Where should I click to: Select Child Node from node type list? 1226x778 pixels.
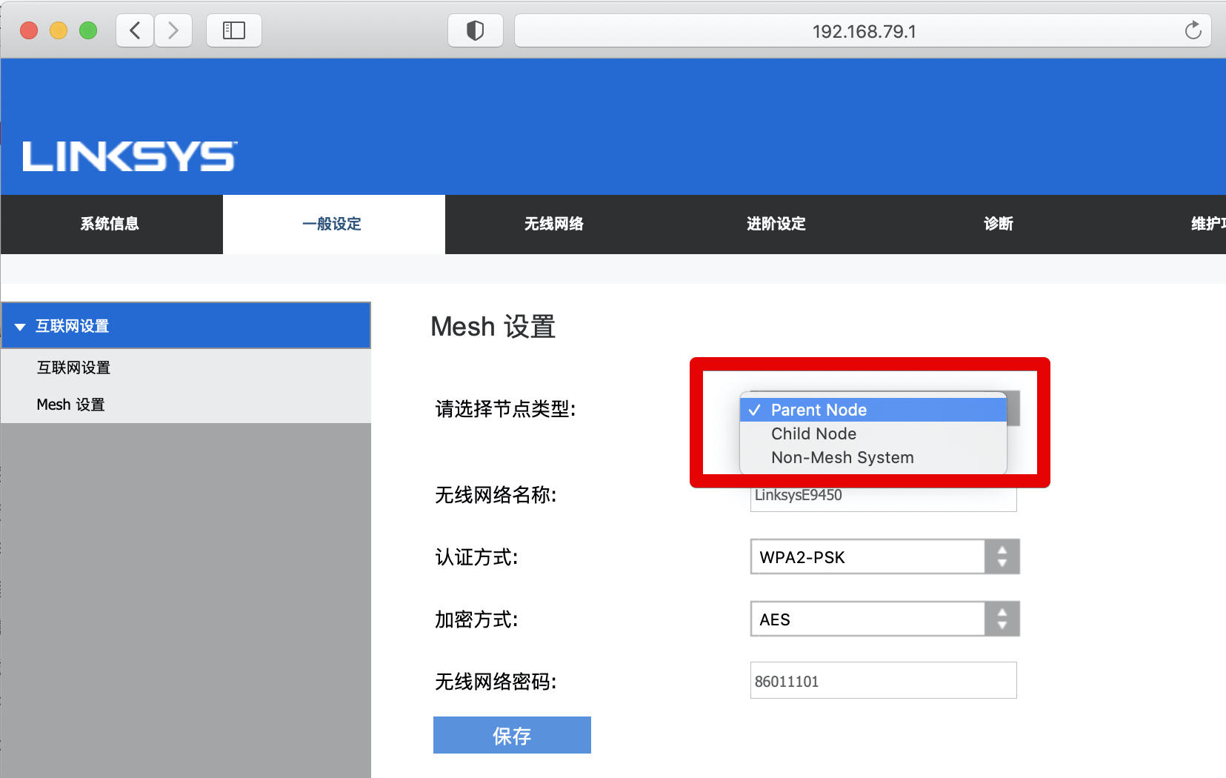point(813,433)
